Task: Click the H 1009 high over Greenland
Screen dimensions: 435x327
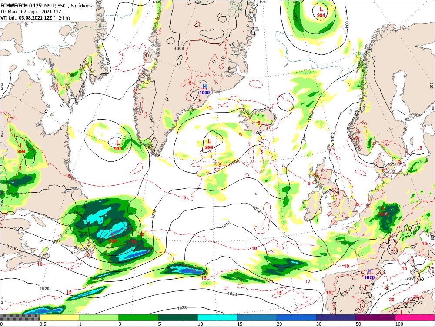Action: point(204,90)
